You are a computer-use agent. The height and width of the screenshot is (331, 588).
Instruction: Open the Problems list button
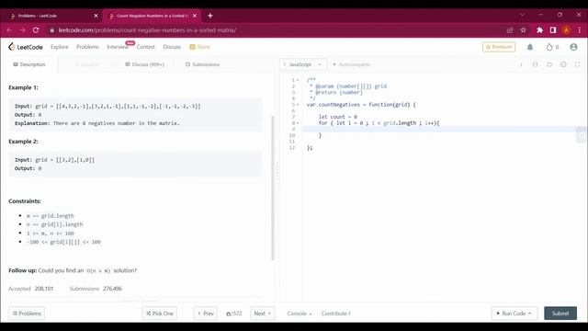27,314
